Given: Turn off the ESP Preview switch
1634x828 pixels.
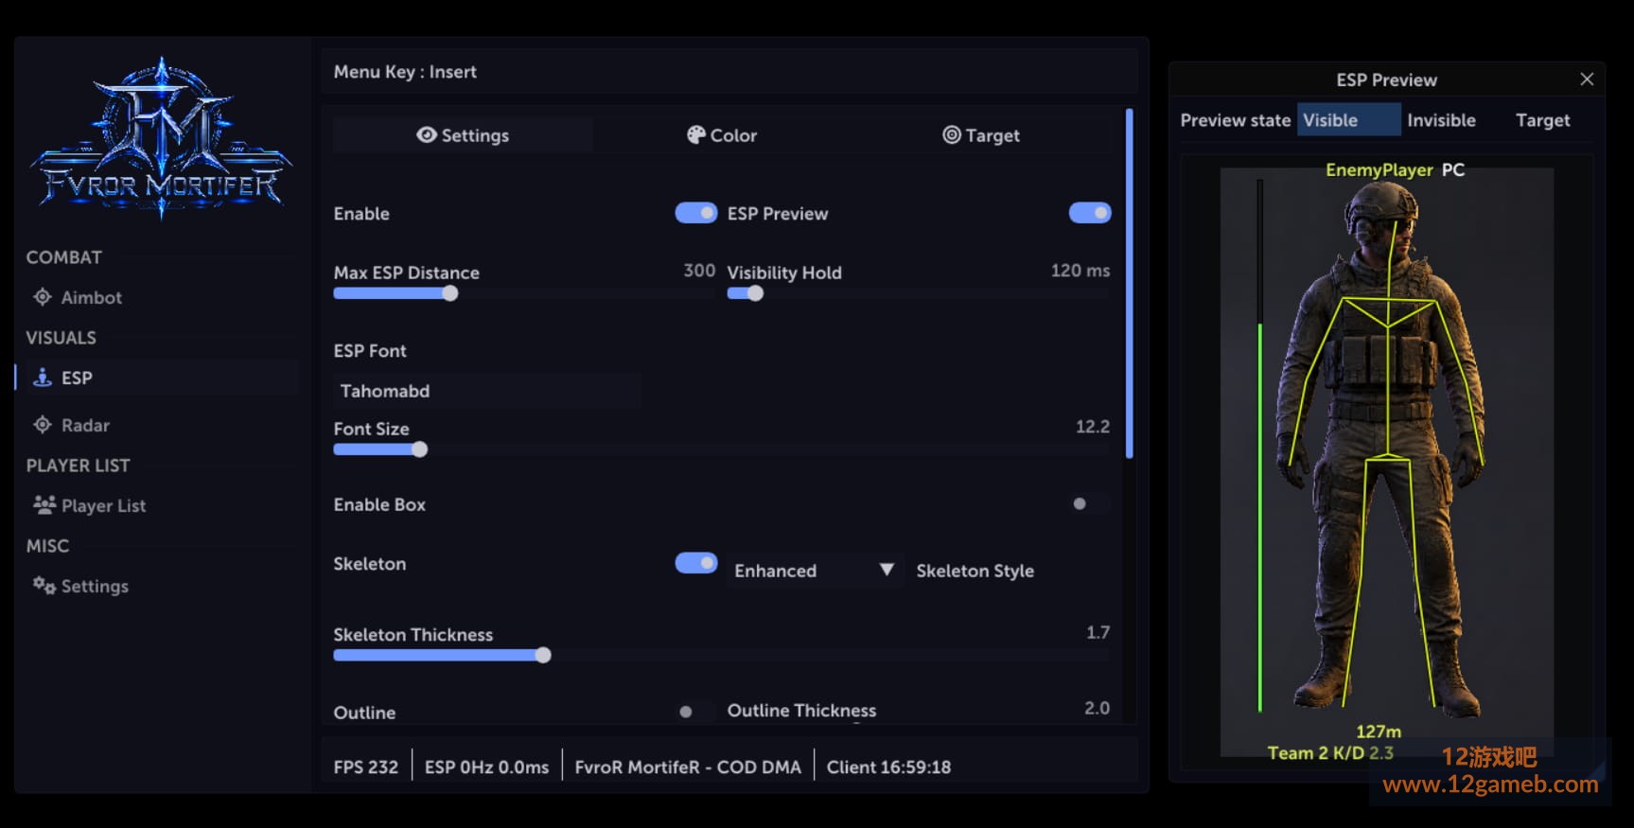Looking at the screenshot, I should click(x=1090, y=213).
